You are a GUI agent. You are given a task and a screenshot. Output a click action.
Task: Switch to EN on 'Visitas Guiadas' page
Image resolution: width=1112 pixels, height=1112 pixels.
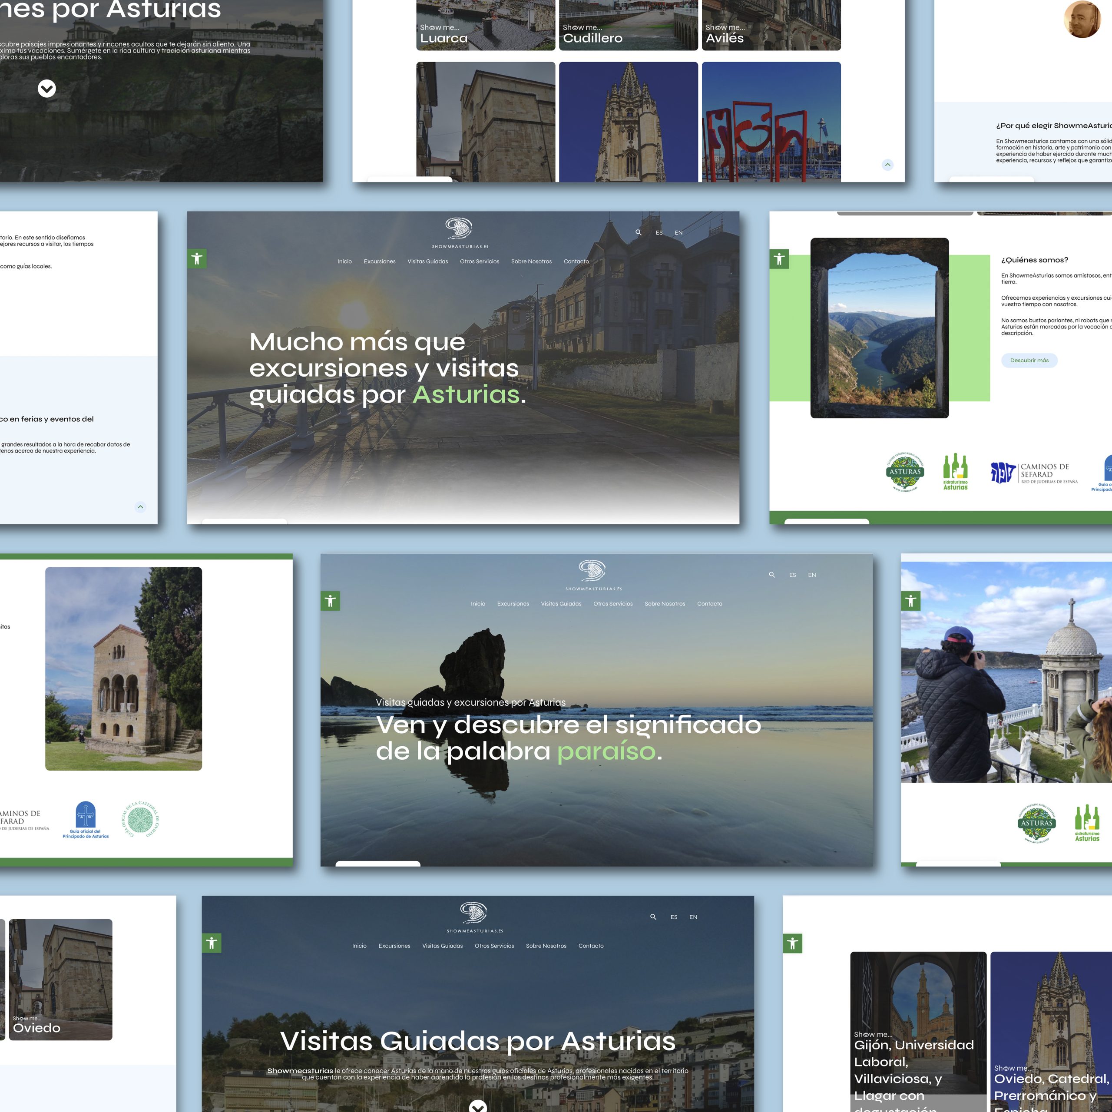[x=693, y=917]
